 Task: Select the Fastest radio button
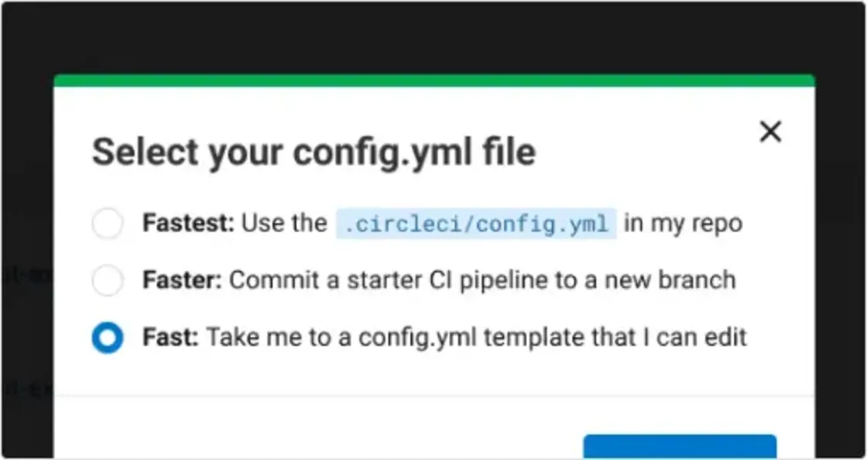108,224
